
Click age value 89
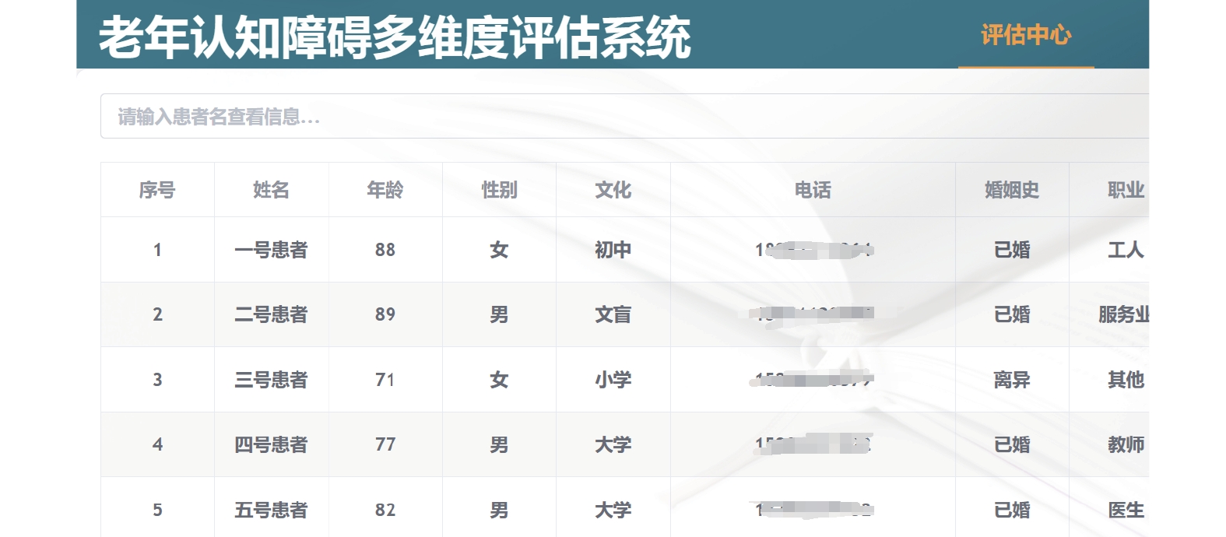tap(385, 314)
